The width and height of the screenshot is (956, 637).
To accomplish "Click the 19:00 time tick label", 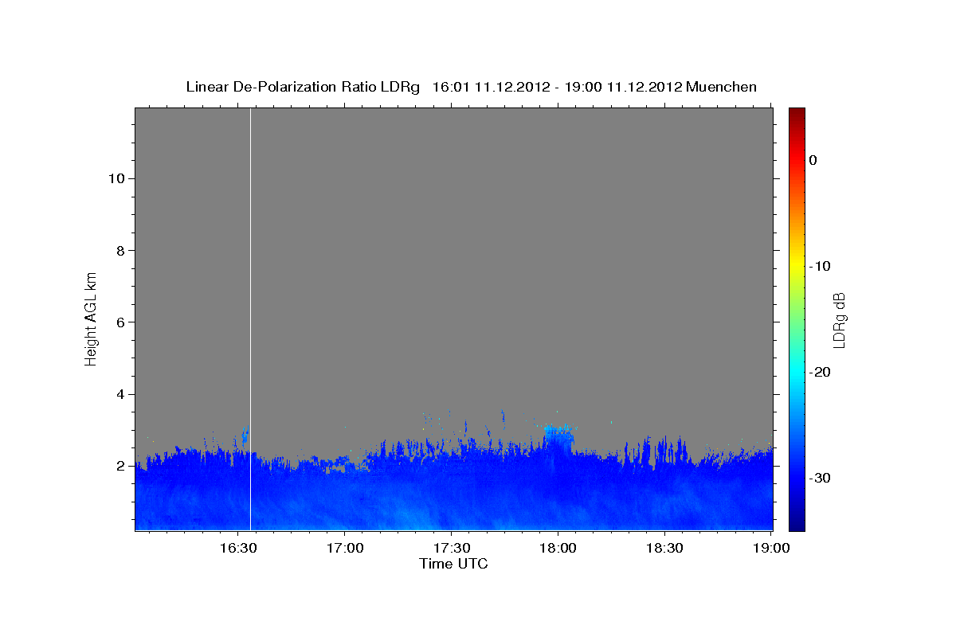I will pos(770,549).
